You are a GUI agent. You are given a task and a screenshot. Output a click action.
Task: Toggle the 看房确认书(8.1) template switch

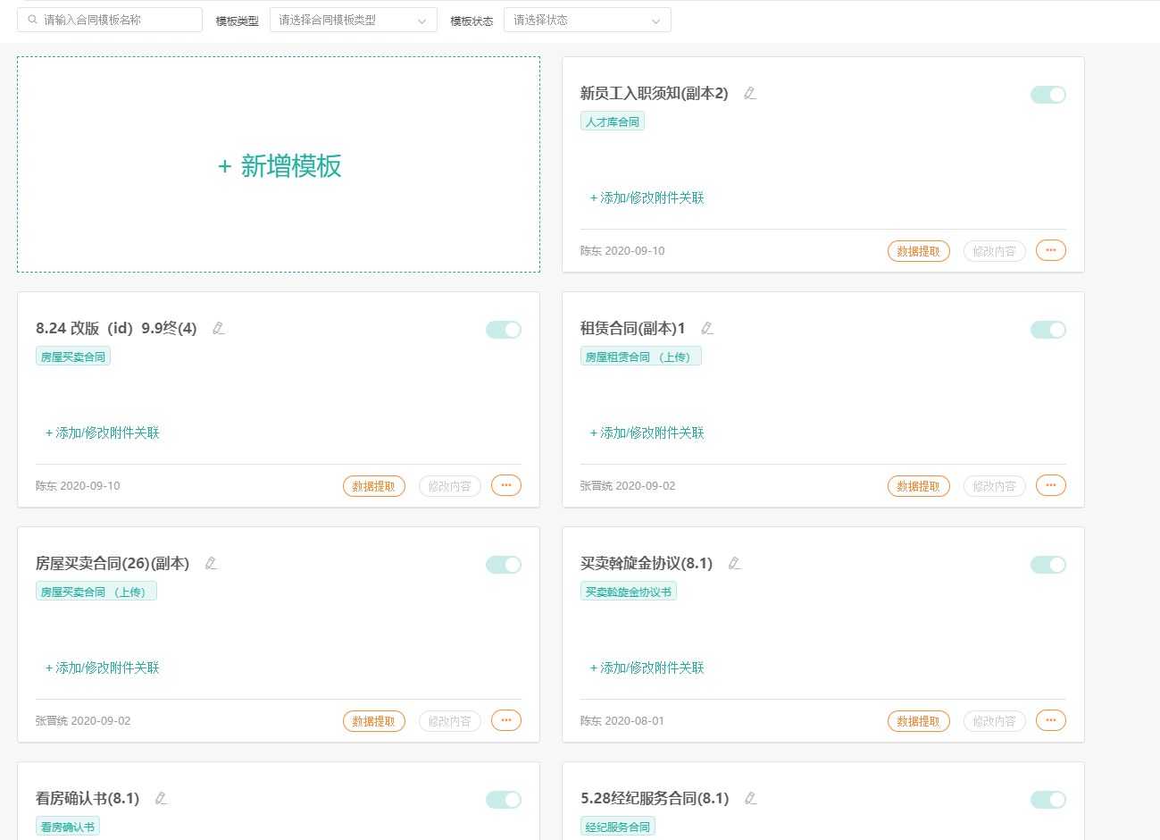[x=504, y=800]
